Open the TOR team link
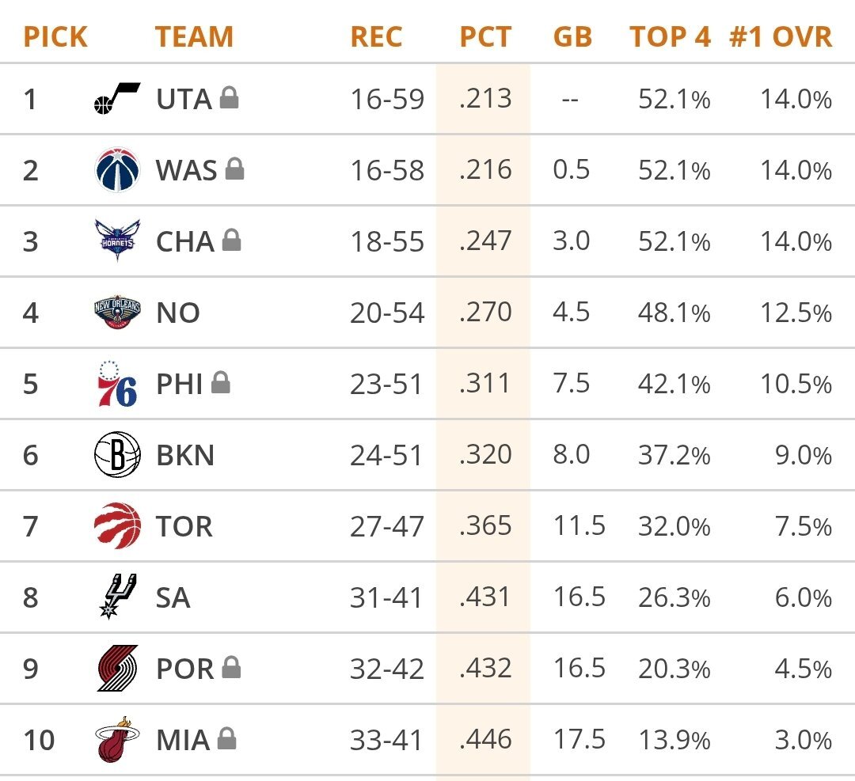Screen dimensions: 855x781 pos(184,527)
